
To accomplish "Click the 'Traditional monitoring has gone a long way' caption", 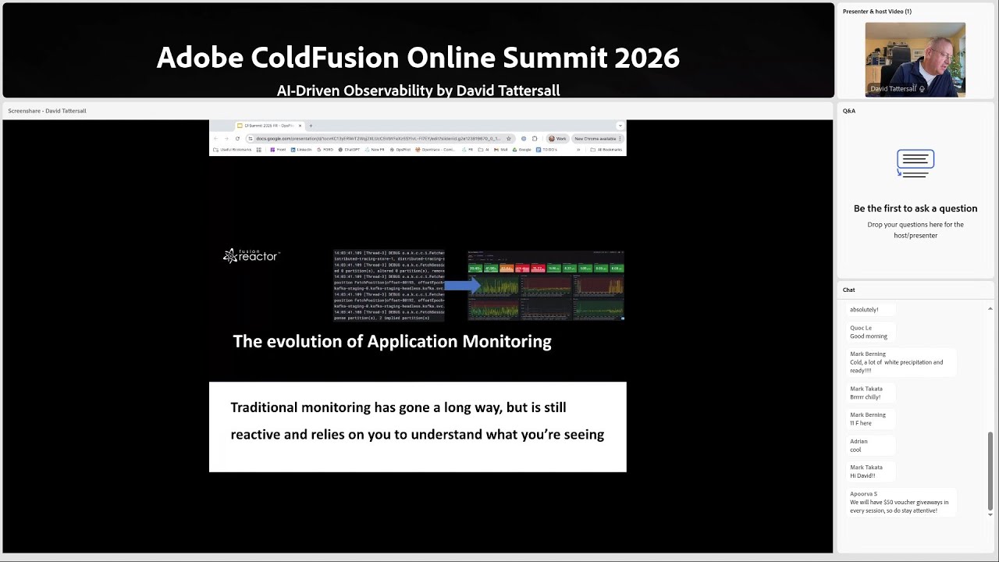I will (418, 421).
